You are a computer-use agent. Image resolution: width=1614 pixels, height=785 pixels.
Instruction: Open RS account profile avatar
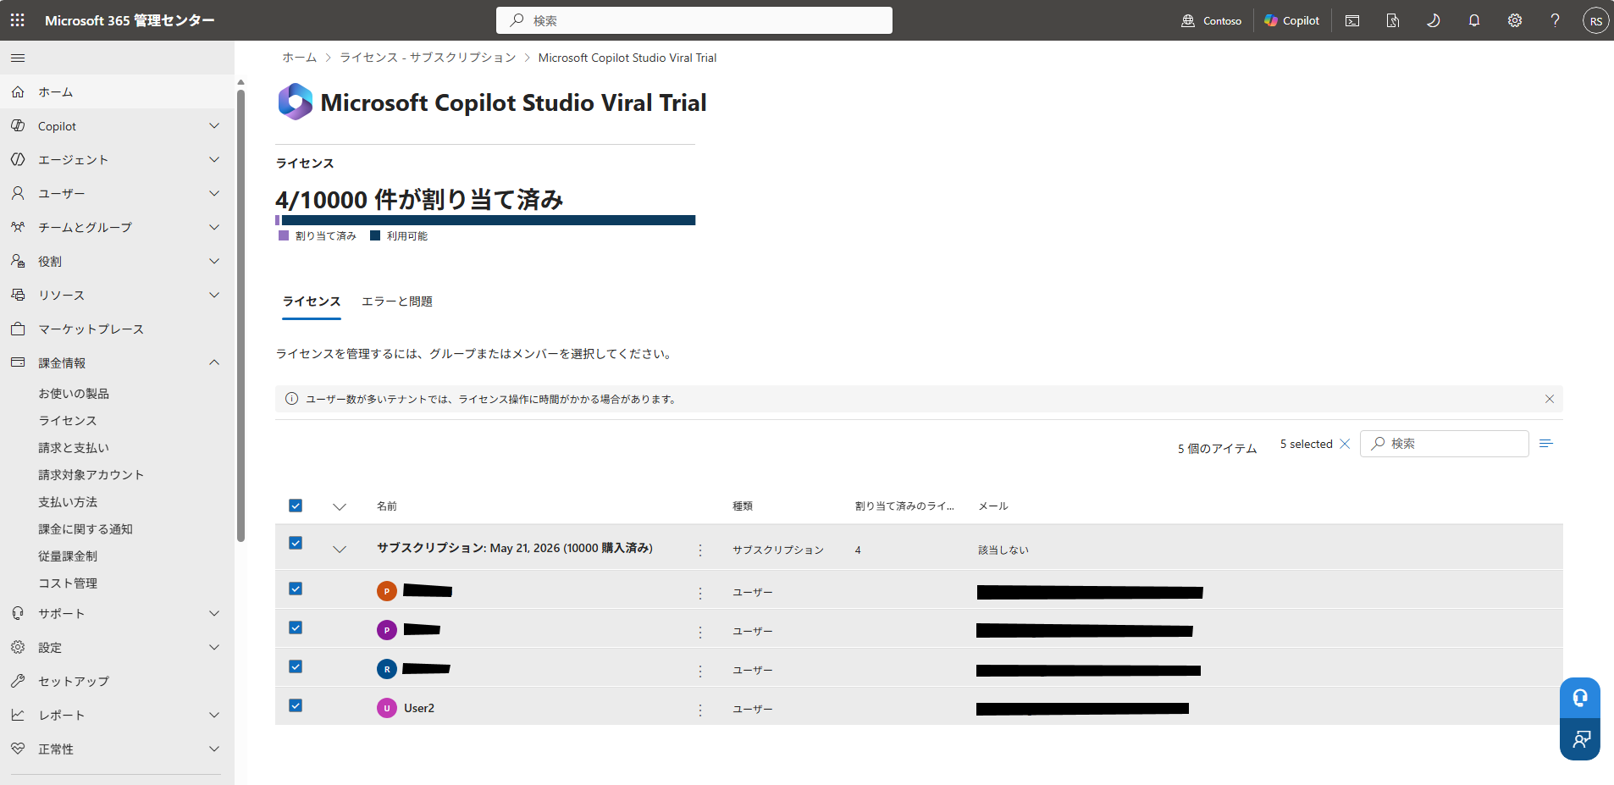tap(1596, 20)
